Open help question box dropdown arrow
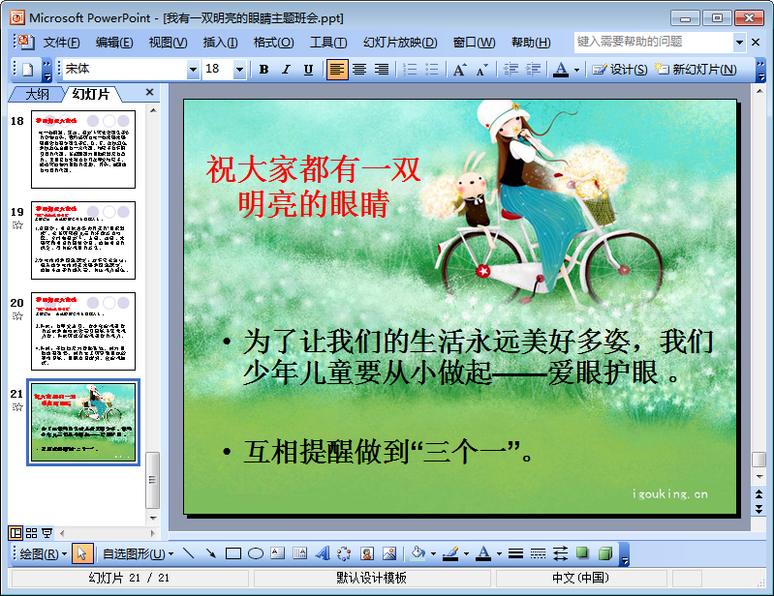The width and height of the screenshot is (774, 596). point(739,43)
